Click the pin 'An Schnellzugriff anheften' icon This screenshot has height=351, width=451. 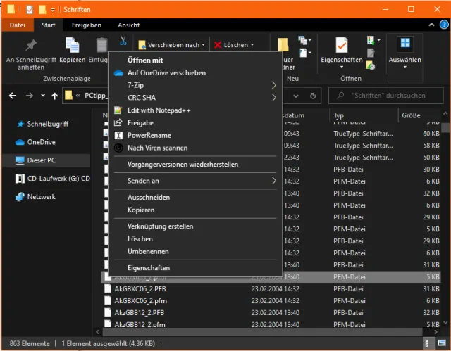(x=30, y=45)
